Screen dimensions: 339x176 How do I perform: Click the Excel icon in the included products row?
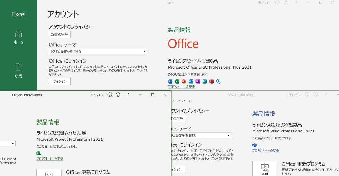[177, 82]
